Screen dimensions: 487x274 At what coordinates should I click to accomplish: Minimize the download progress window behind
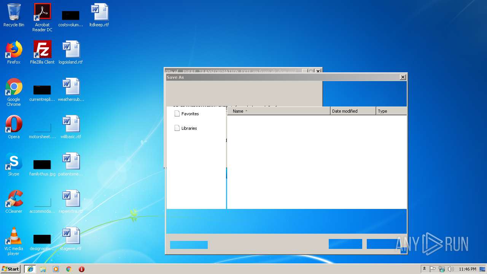point(305,71)
